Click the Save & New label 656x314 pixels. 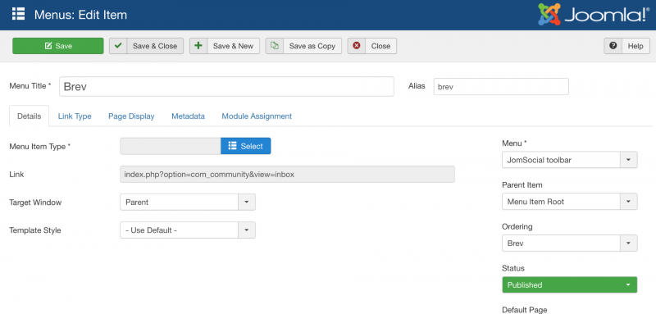pos(233,46)
